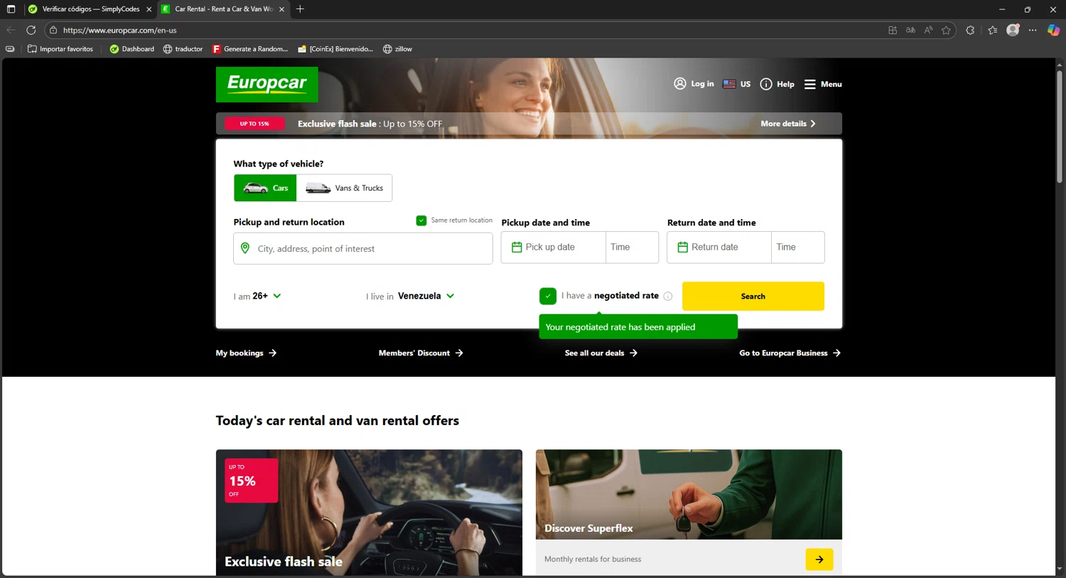Image resolution: width=1066 pixels, height=578 pixels.
Task: Expand the I live in Venezuela dropdown
Action: point(410,296)
